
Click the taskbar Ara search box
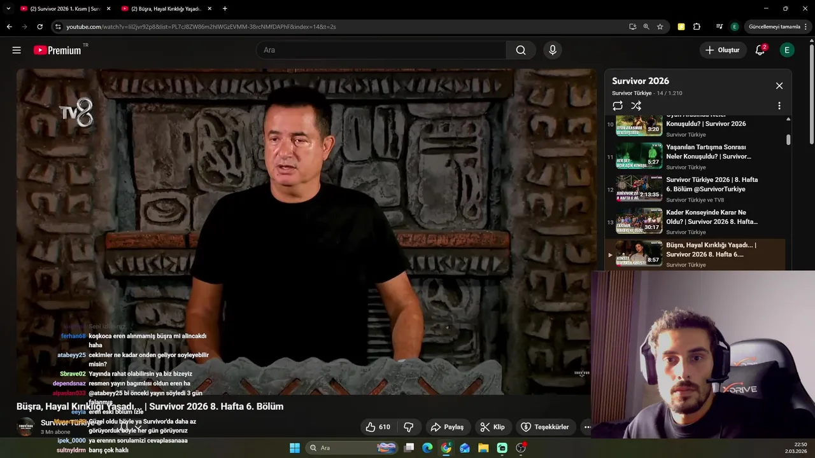pos(351,448)
